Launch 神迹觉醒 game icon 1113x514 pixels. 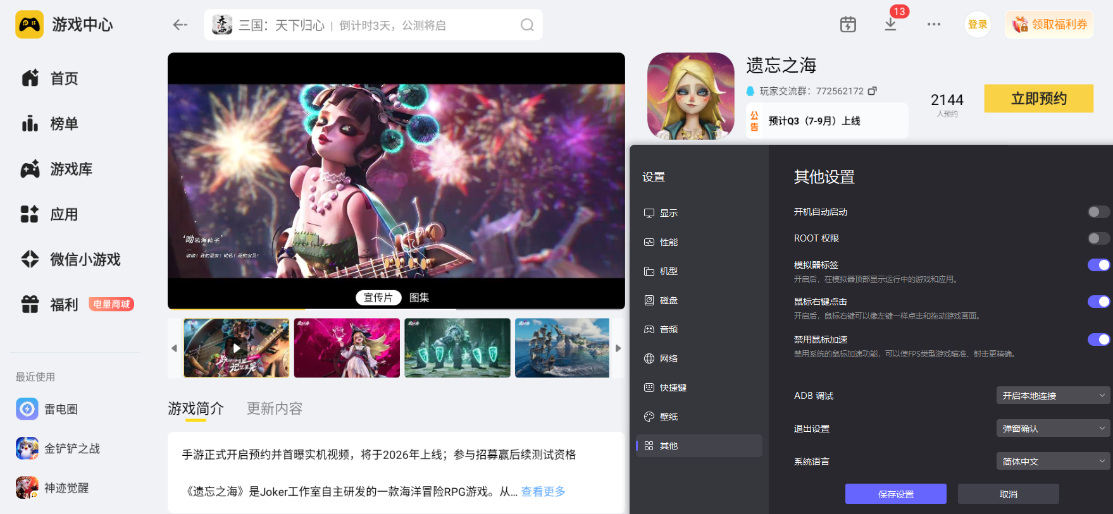point(27,487)
